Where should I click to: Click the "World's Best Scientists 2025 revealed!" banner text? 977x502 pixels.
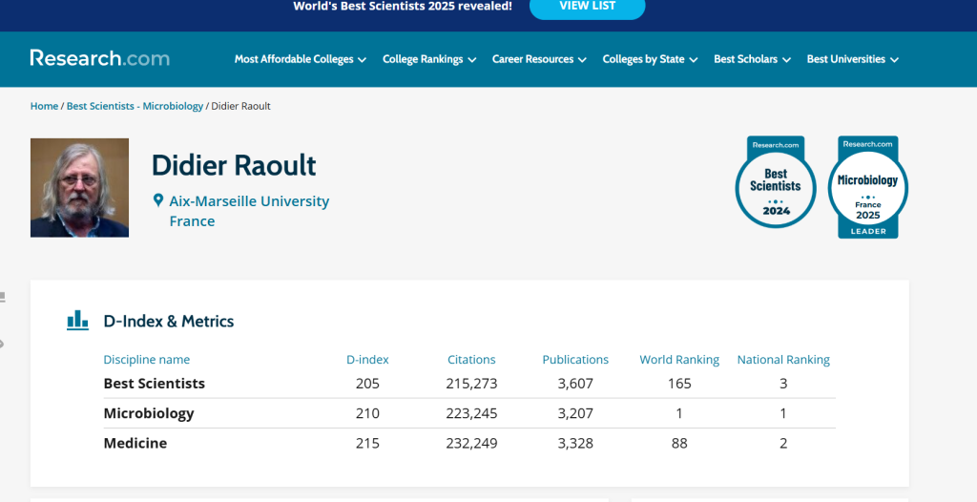pyautogui.click(x=403, y=7)
